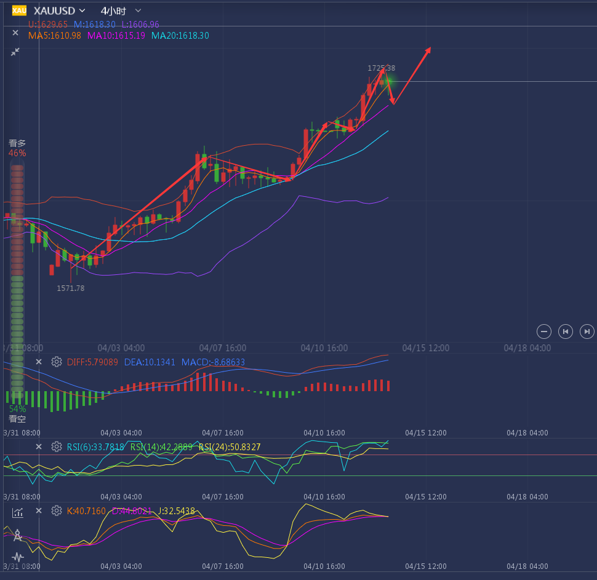
Task: Collapse the chart with the shrink arrows icon
Action: tap(15, 52)
